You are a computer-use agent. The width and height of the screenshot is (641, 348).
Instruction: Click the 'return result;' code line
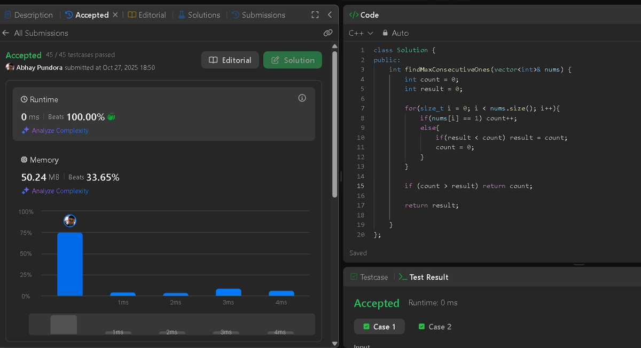click(432, 205)
